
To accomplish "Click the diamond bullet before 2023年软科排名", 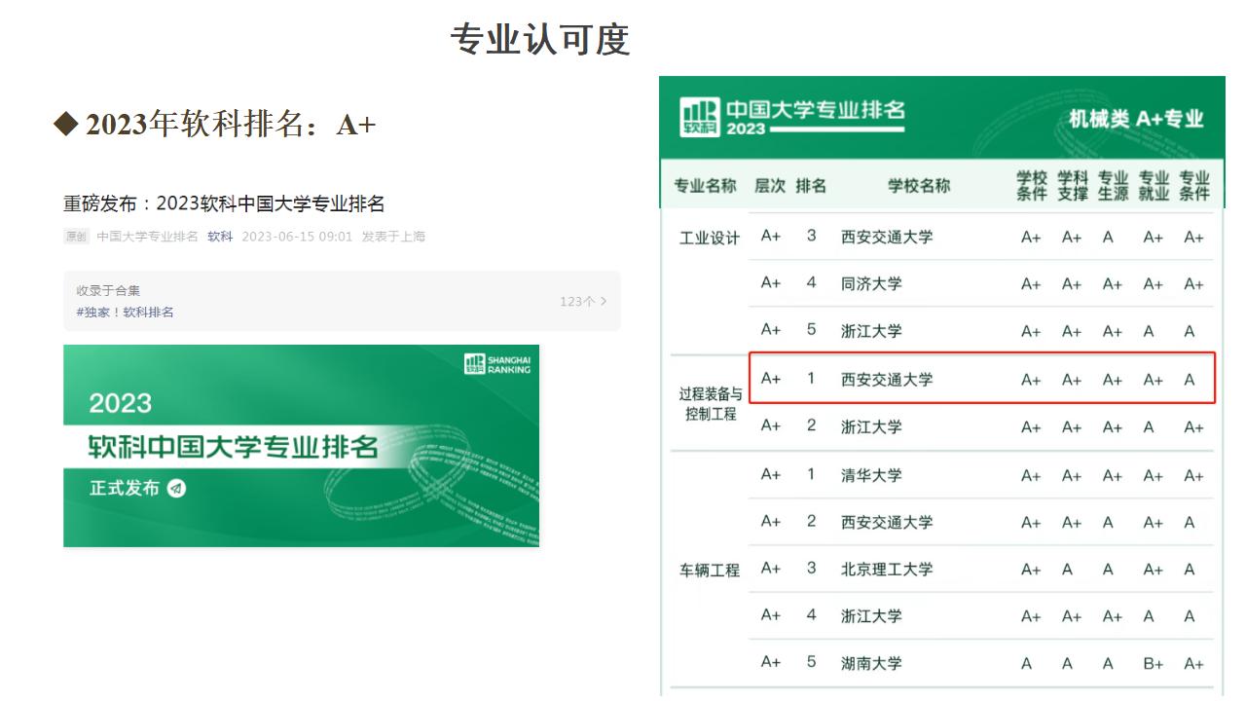I will [65, 124].
